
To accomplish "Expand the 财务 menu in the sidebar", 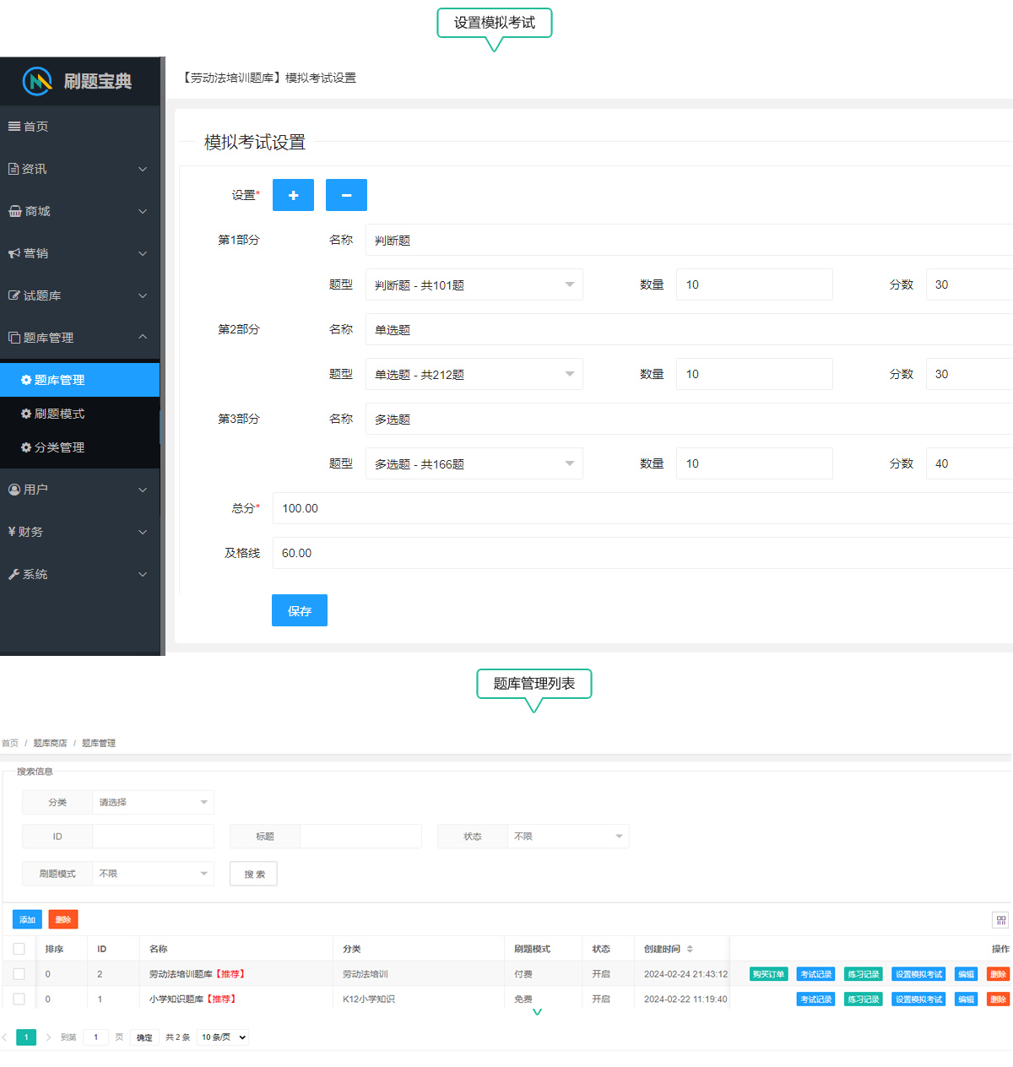I will click(79, 532).
